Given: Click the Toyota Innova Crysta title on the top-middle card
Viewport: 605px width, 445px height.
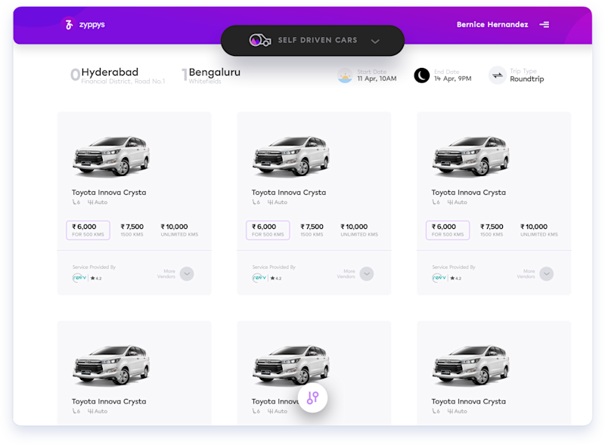Looking at the screenshot, I should pos(289,193).
